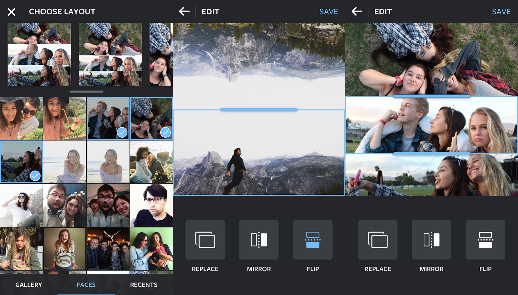Switch to the Gallery tab

29,285
